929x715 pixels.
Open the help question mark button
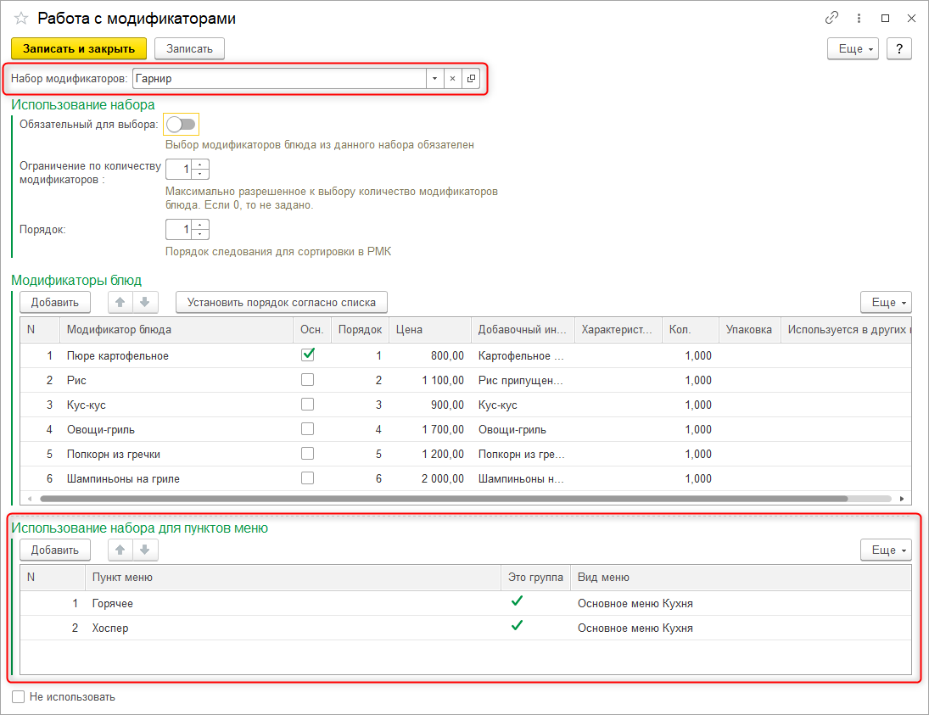coord(898,49)
